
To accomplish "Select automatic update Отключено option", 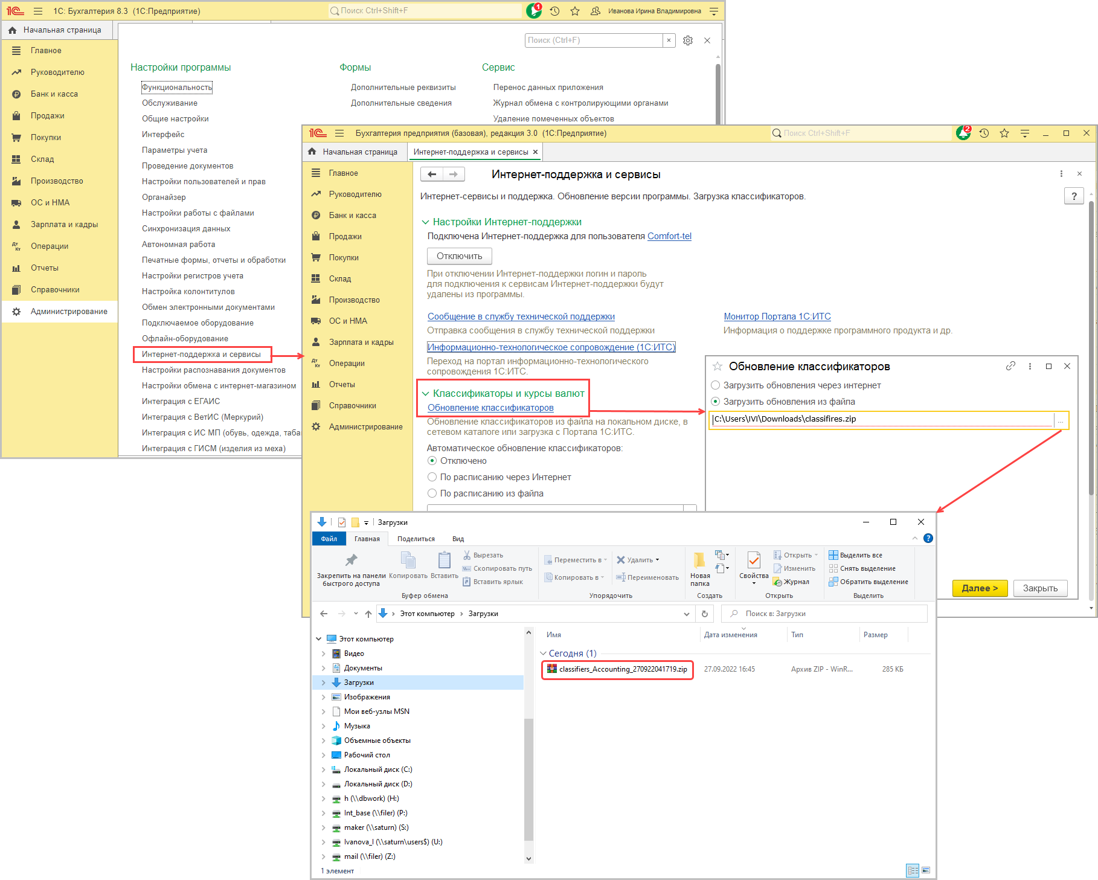I will pyautogui.click(x=432, y=461).
